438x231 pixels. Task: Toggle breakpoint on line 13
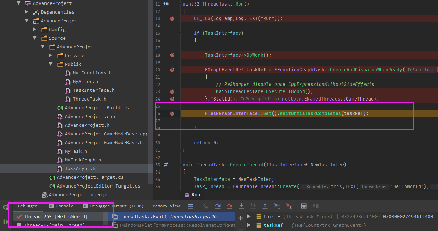(172, 18)
